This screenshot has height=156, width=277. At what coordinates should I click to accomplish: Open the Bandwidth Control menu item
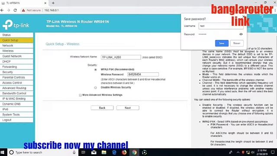16,93
